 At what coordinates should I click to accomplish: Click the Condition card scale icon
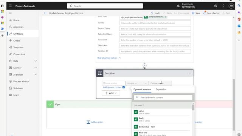[x=100, y=73]
